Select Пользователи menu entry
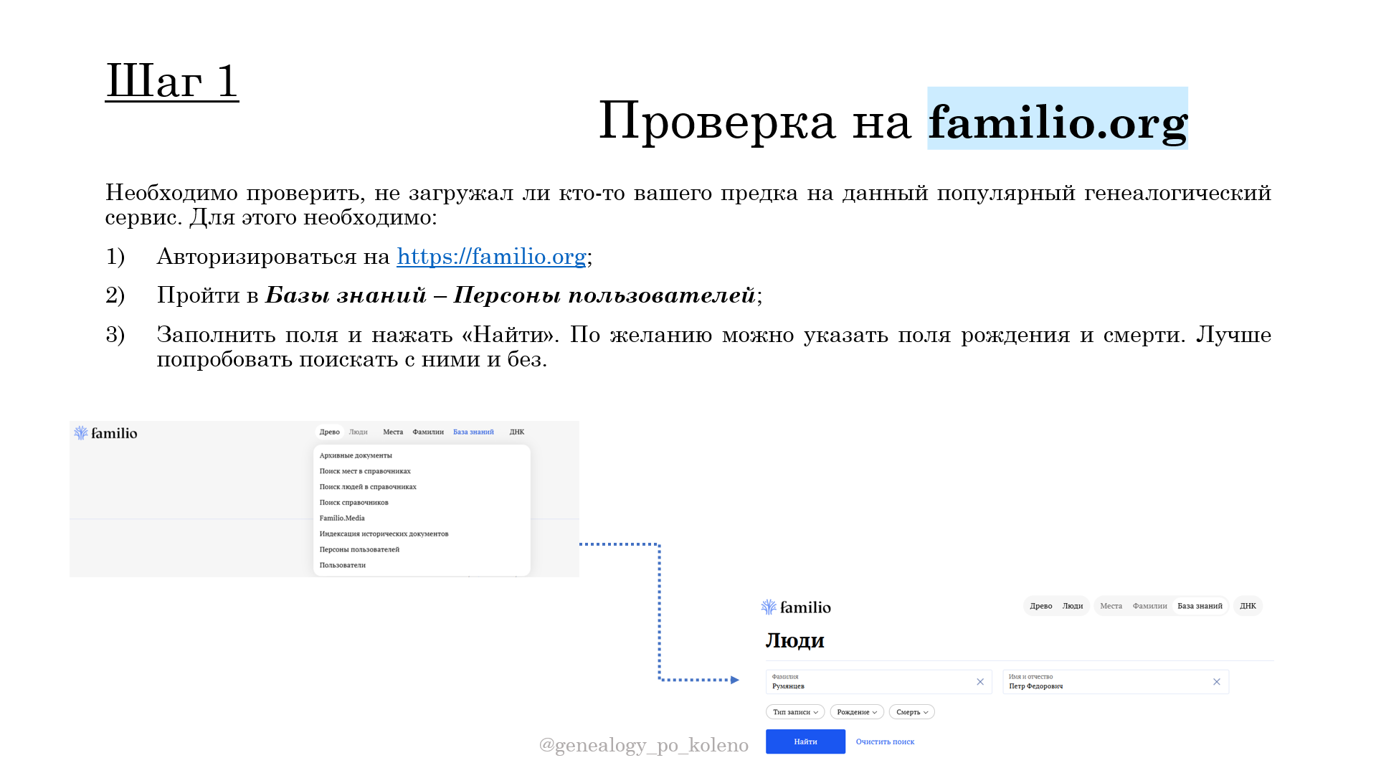The width and height of the screenshot is (1376, 773). (342, 565)
